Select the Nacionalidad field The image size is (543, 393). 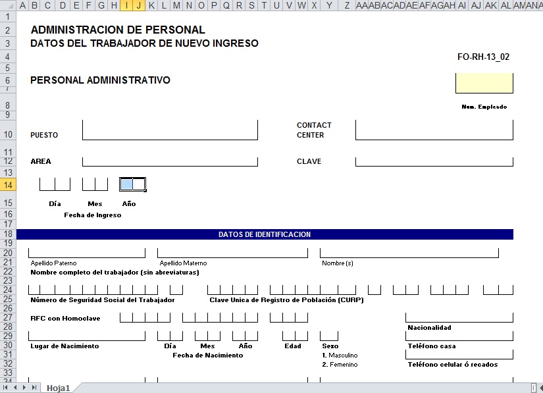pos(459,317)
